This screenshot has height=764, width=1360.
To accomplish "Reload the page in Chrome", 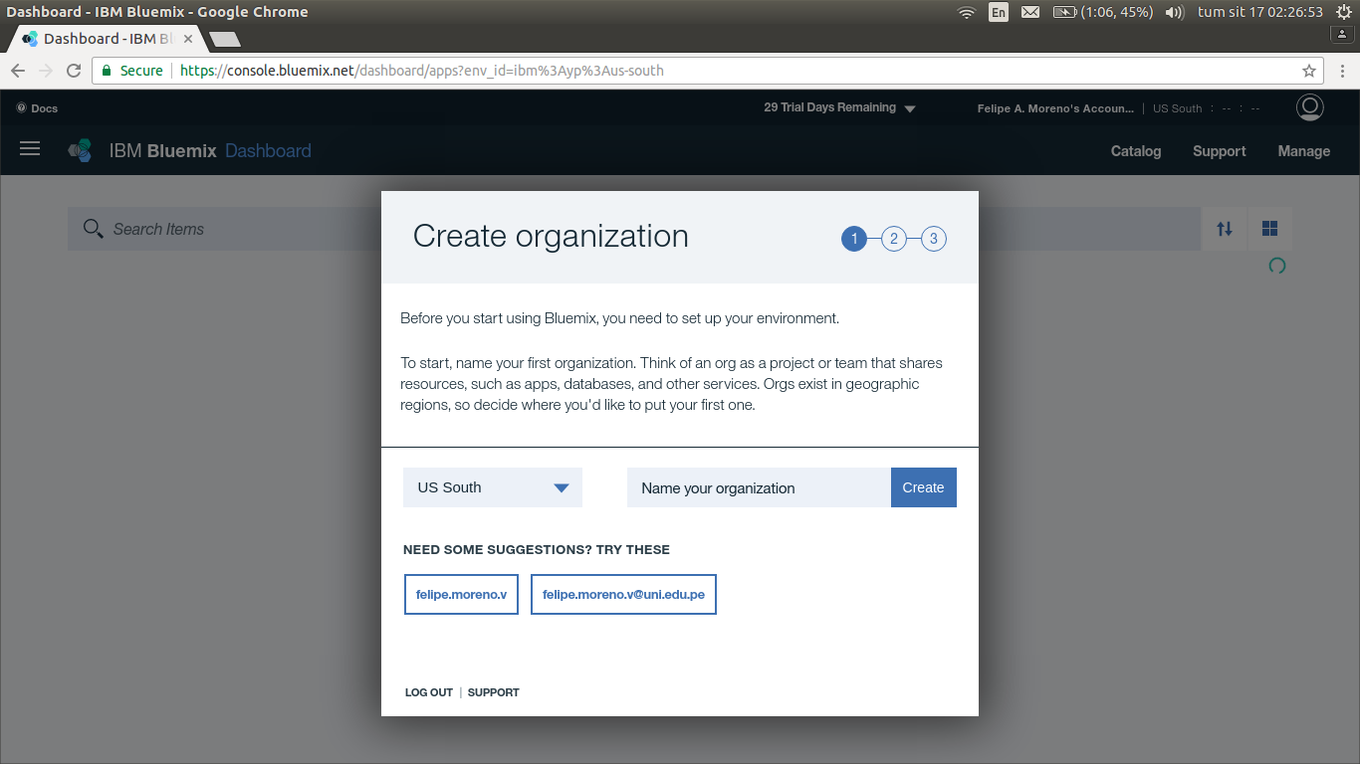I will tap(73, 71).
